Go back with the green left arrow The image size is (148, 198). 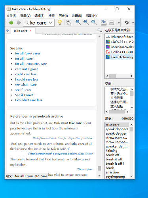tap(11, 23)
